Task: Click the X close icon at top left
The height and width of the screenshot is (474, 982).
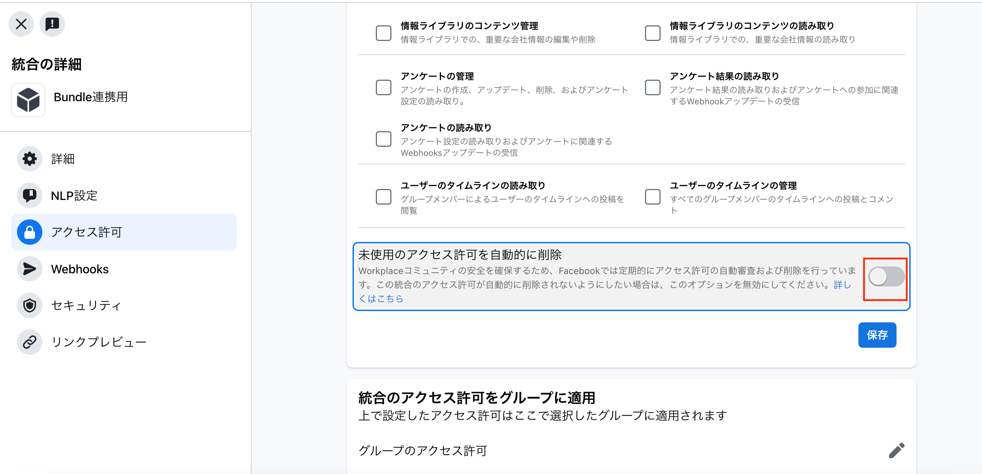Action: click(x=21, y=24)
